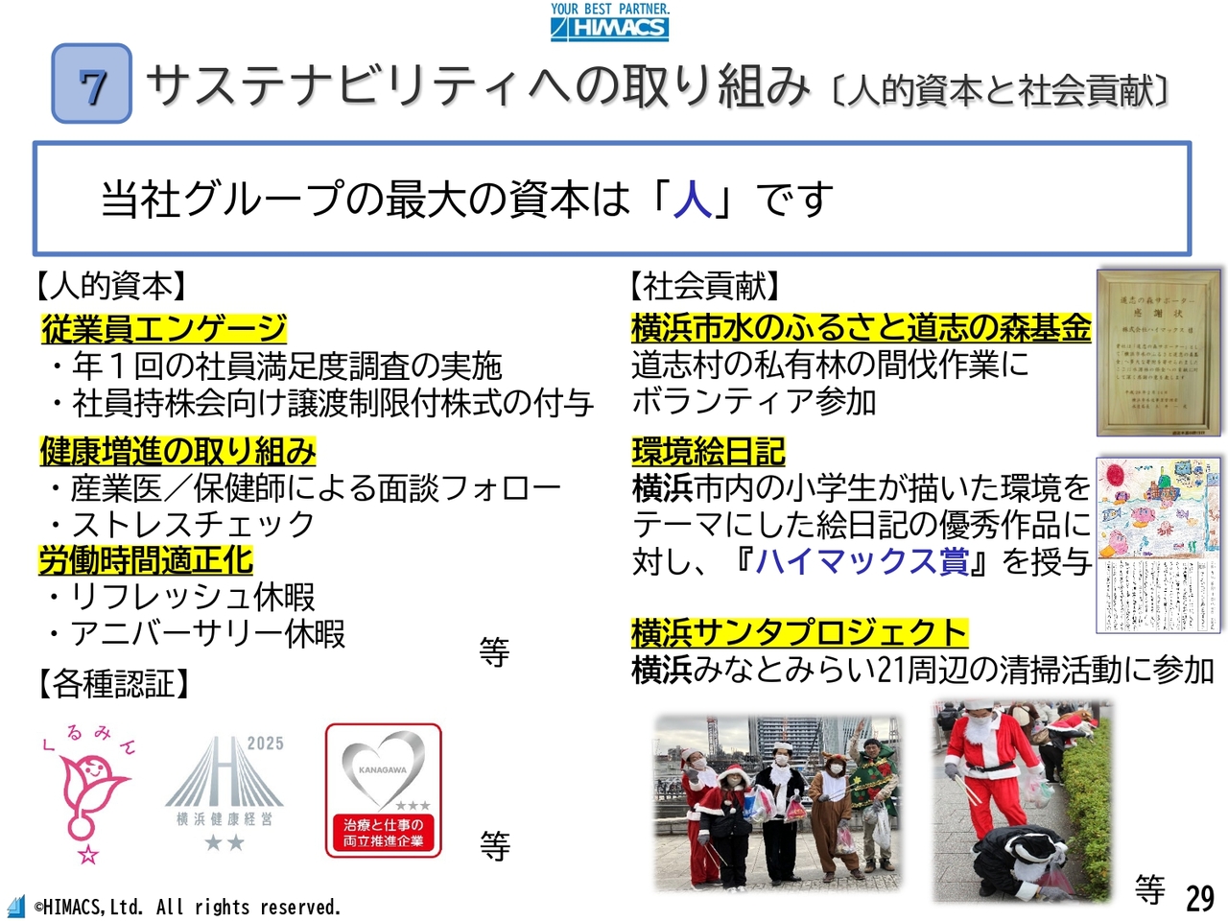The height and width of the screenshot is (921, 1228).
Task: Open the children's environment picture diary image
Action: (1159, 544)
